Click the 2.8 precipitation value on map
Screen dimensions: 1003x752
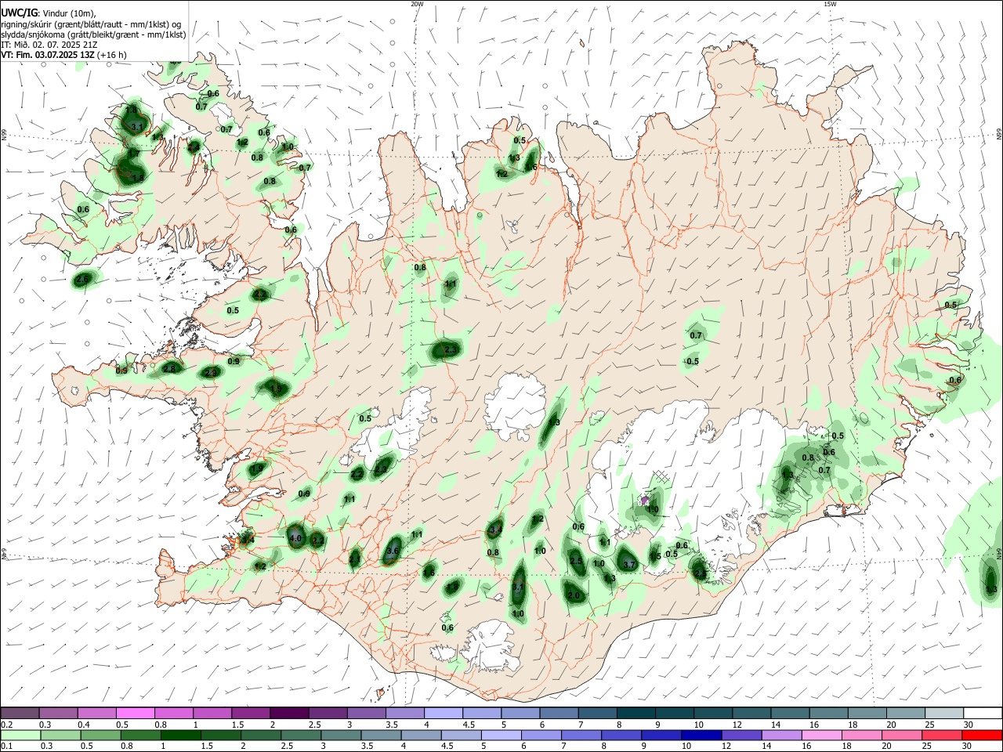click(169, 369)
